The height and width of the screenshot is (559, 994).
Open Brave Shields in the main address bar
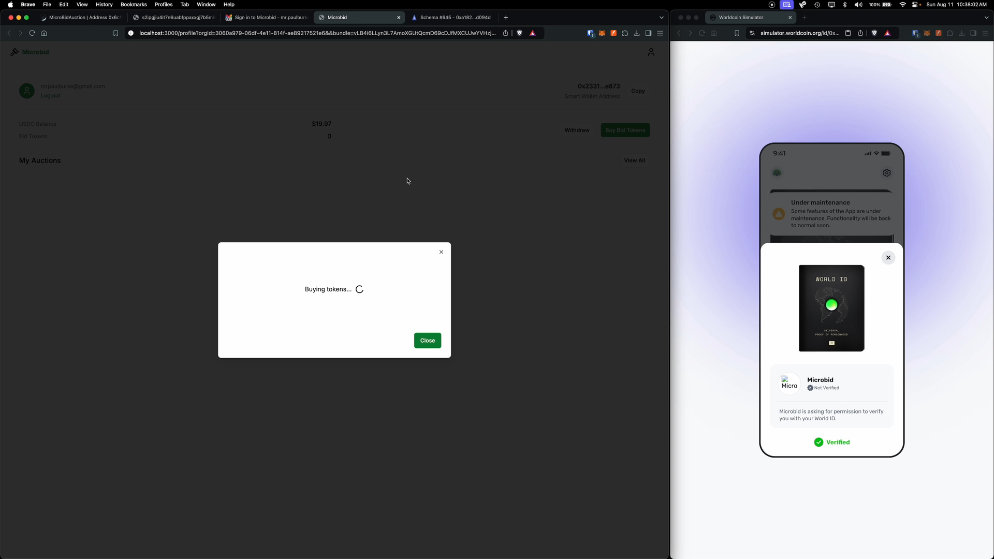tap(519, 33)
